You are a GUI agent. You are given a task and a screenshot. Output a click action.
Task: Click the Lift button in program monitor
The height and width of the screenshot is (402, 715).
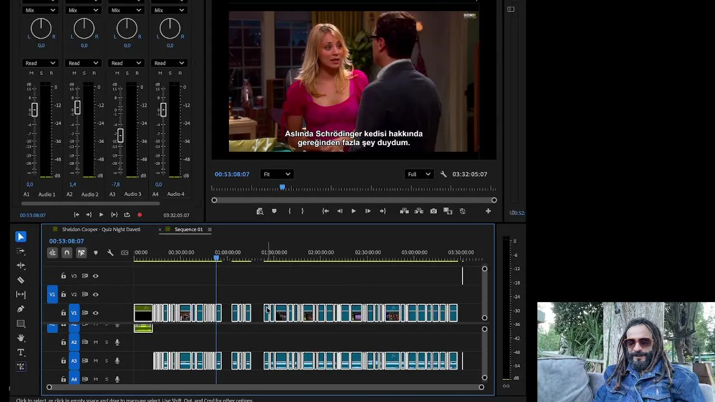click(x=404, y=211)
